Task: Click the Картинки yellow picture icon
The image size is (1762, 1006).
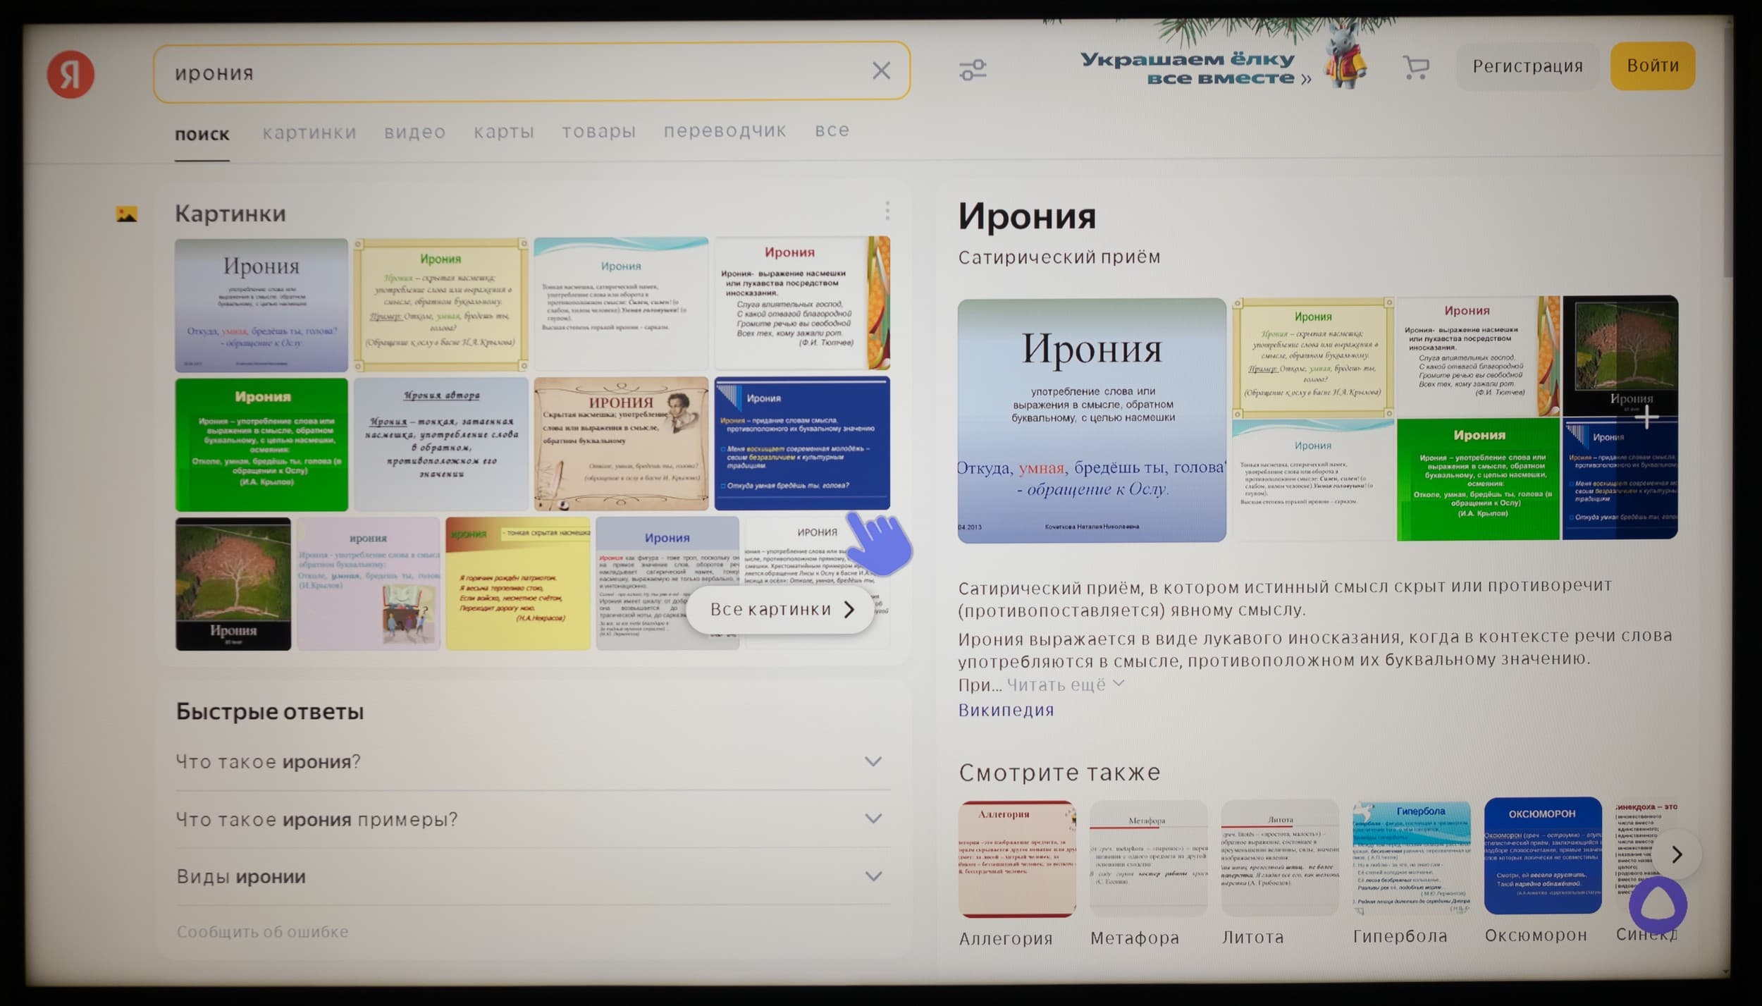Action: click(127, 214)
